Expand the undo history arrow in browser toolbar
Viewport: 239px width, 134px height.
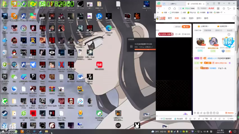pos(231,9)
